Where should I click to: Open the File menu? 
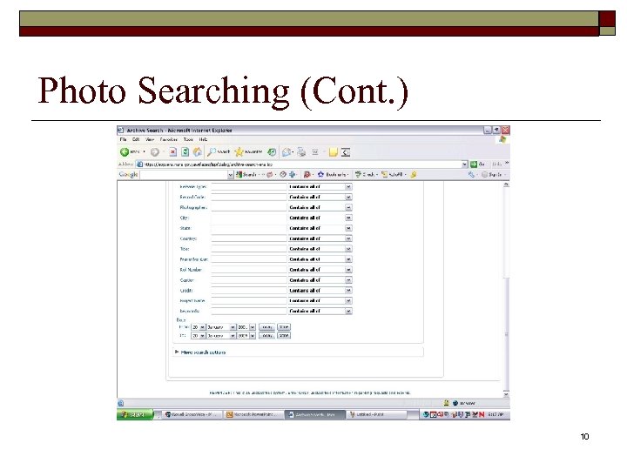click(x=123, y=139)
